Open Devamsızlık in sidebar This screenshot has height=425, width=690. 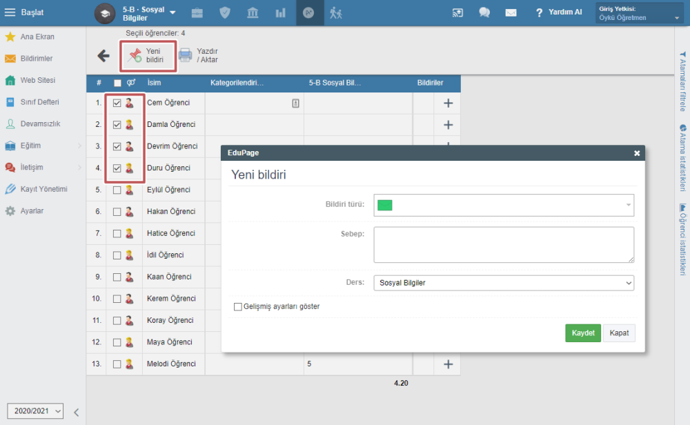point(41,124)
